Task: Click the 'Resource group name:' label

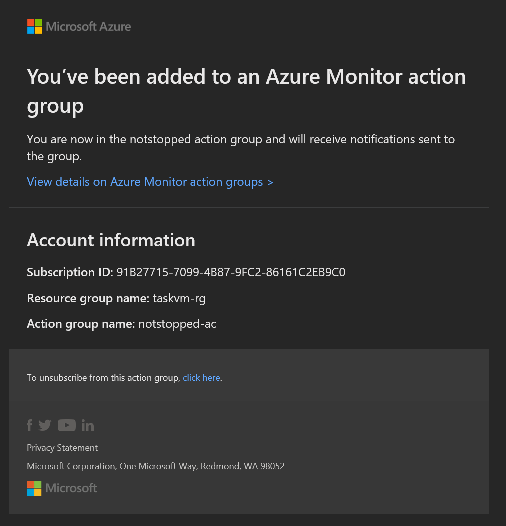Action: click(88, 298)
